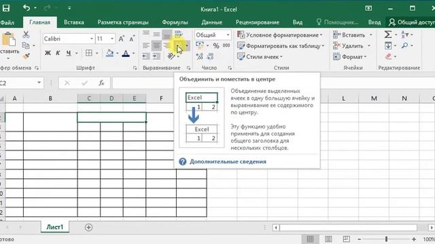
Task: Click the Increase Indent icon
Action: [156, 56]
